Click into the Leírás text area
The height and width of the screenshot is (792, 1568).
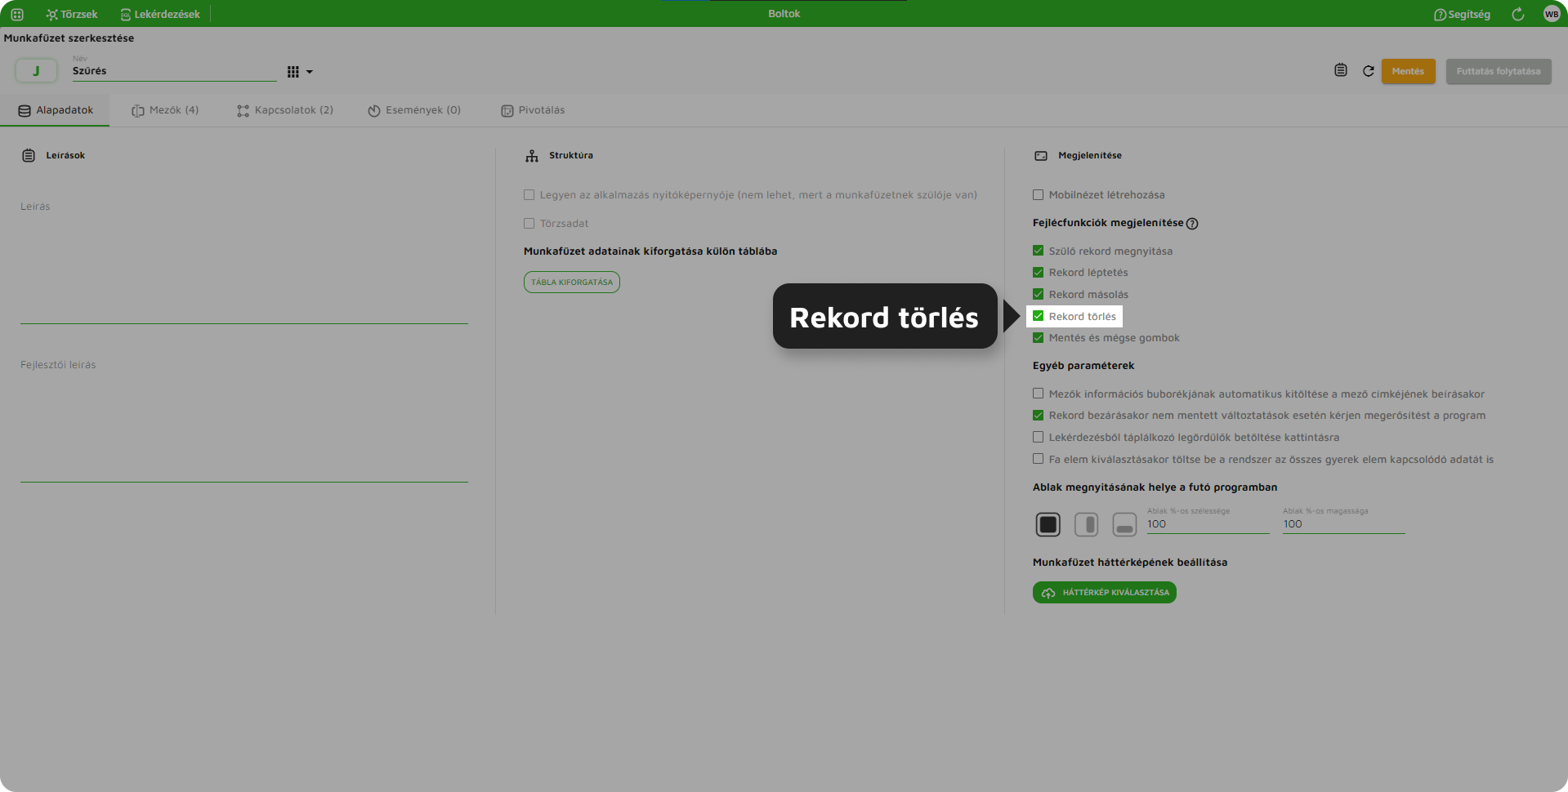point(244,260)
